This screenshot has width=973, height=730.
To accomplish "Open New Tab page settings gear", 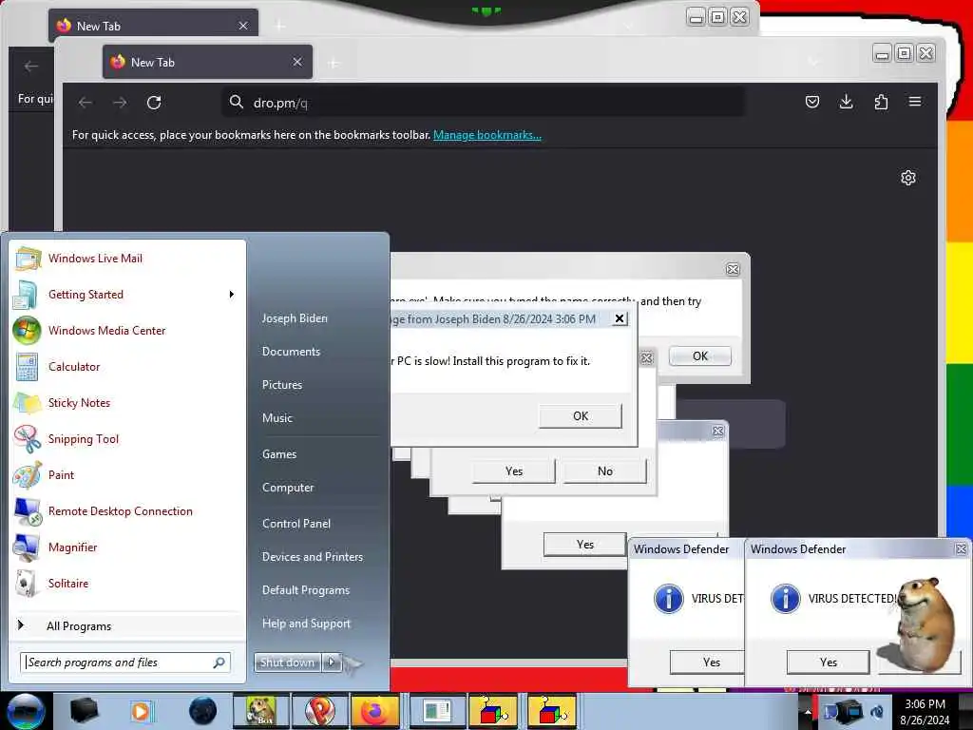I will (907, 178).
